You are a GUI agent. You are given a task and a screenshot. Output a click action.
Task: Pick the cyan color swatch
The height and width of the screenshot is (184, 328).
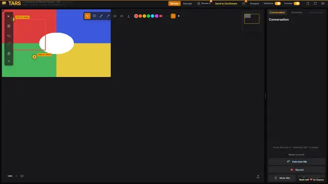click(x=153, y=16)
